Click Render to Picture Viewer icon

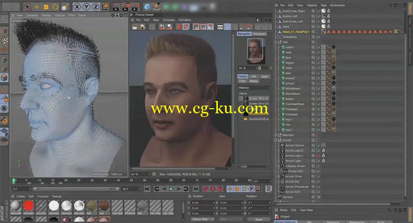tap(125, 7)
